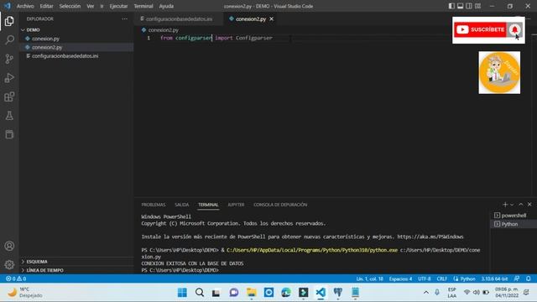Open the feedback icon in status bar
The height and width of the screenshot is (302, 537).
point(517,279)
